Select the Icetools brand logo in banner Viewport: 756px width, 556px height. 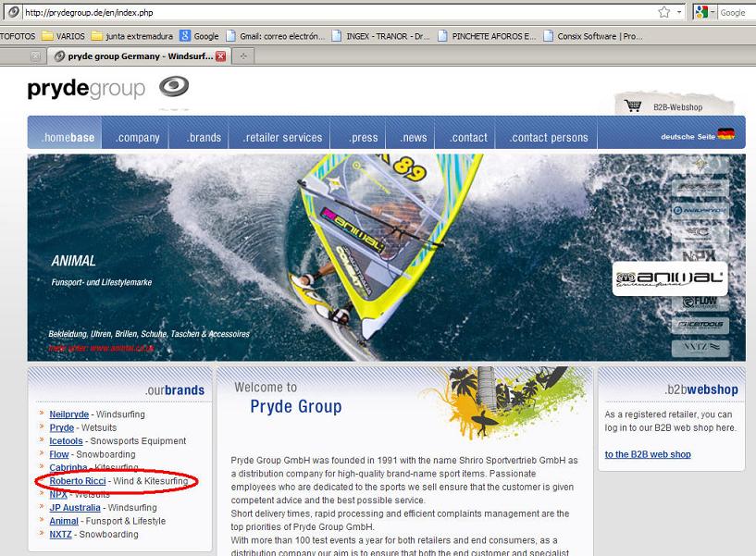[700, 325]
